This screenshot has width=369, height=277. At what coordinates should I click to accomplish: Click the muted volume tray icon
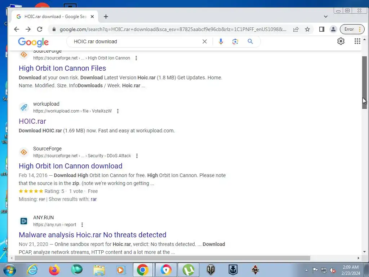coord(333,270)
